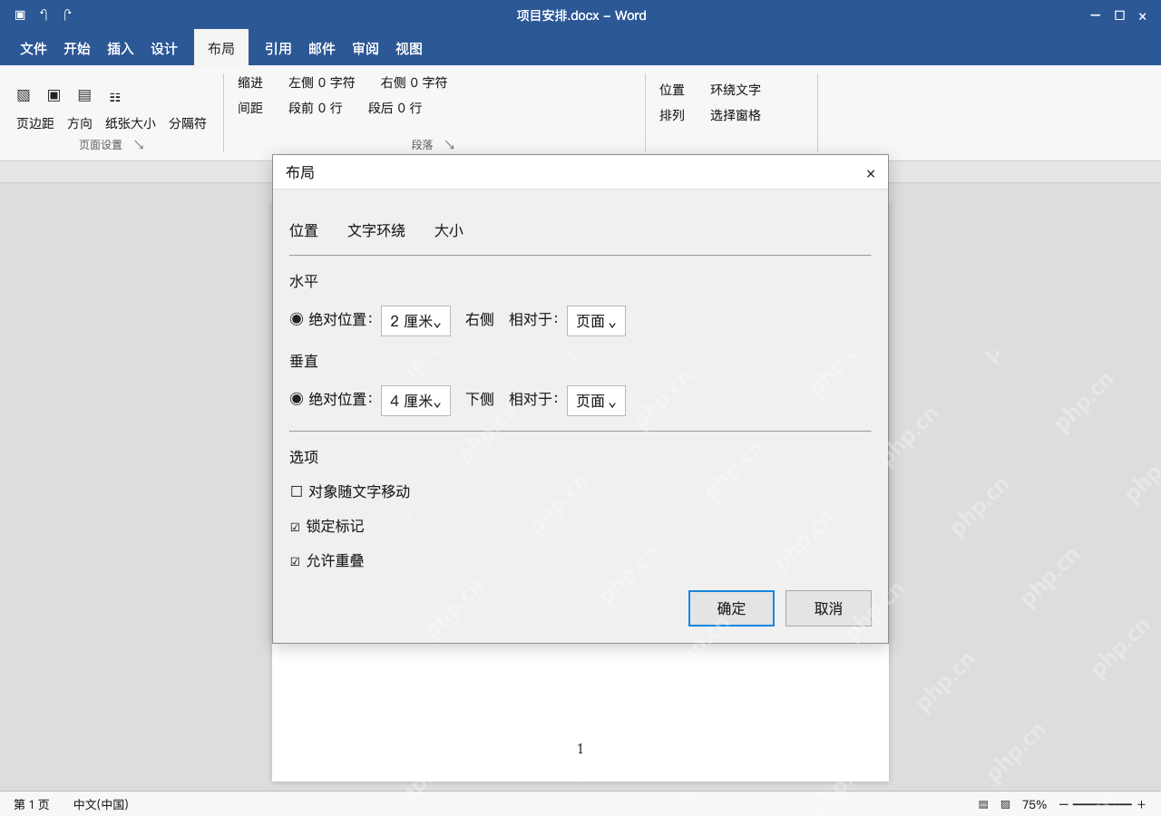Open the 页边距 margins icon
The image size is (1161, 816).
pos(24,95)
